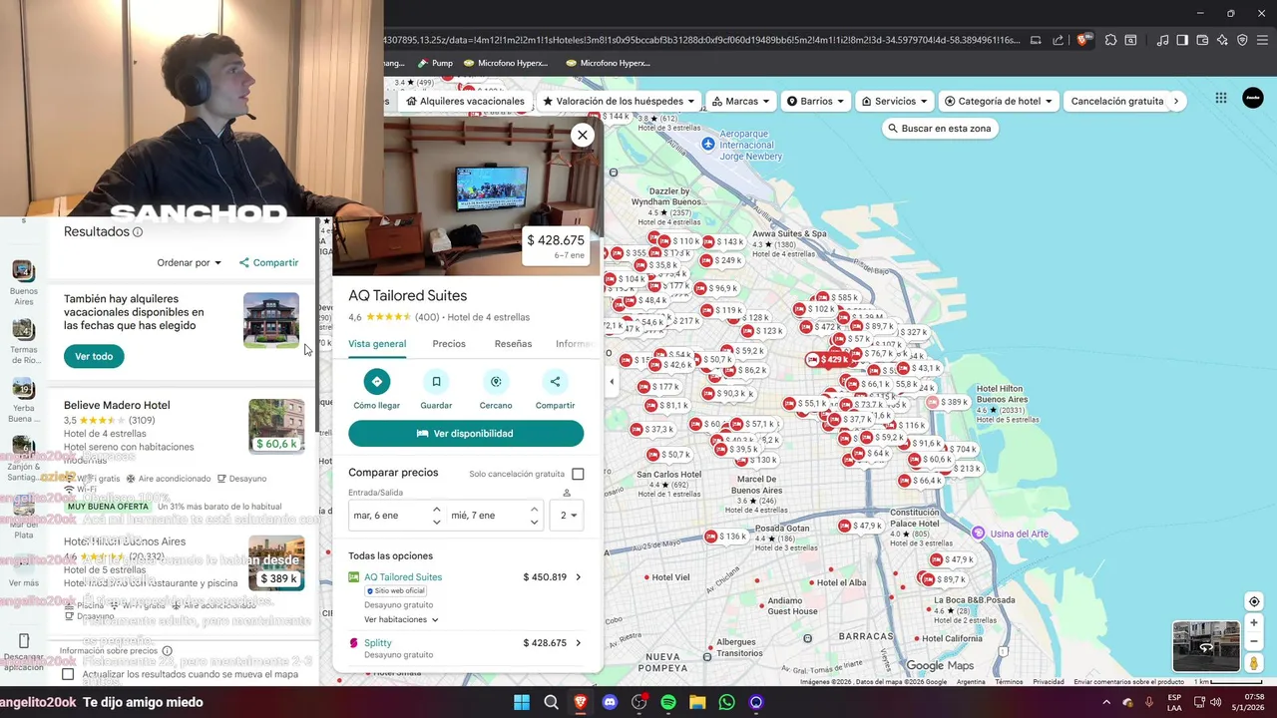Image resolution: width=1277 pixels, height=718 pixels.
Task: Expand Ver habitaciones under AQ Tailored Suites
Action: tap(401, 619)
